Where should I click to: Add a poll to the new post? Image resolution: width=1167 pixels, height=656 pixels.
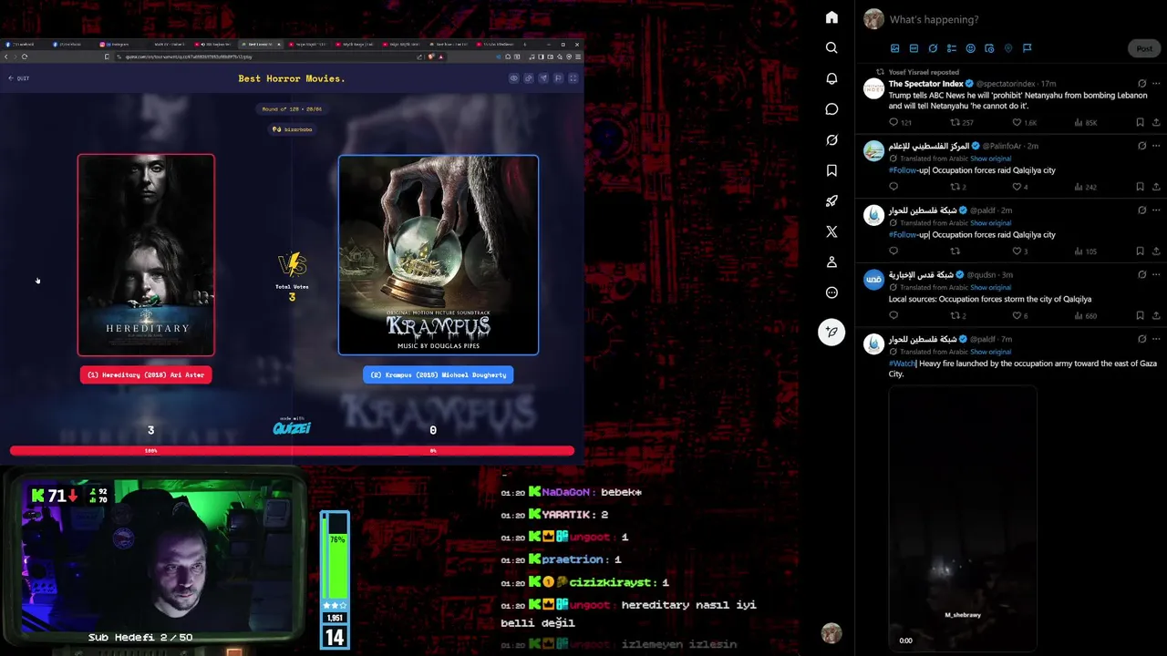tap(952, 48)
